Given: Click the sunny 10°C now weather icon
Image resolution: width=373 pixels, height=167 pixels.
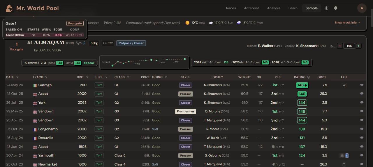Looking at the screenshot, I should (187, 23).
